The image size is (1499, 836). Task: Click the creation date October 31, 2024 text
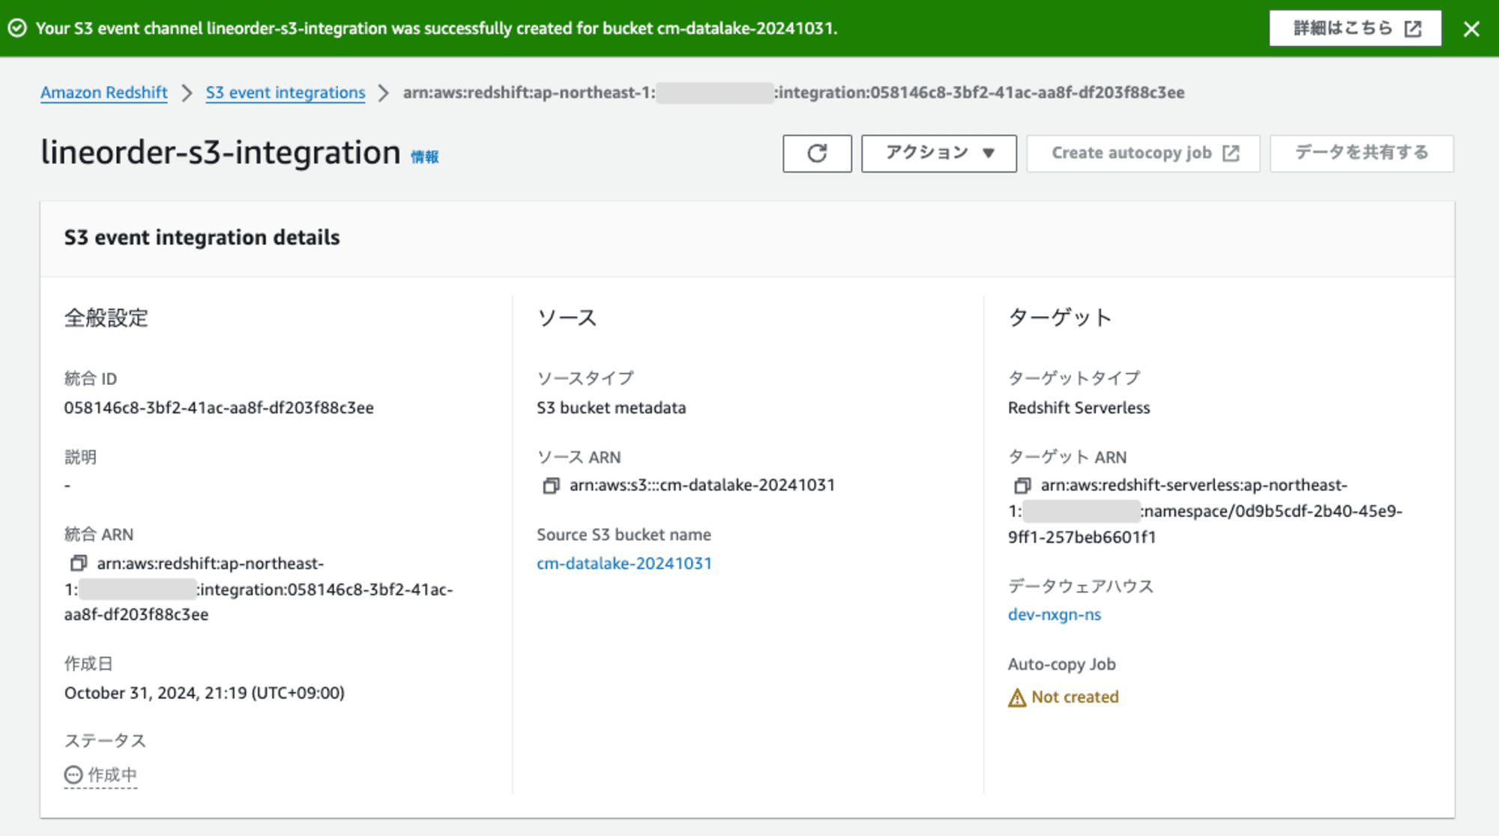click(205, 693)
